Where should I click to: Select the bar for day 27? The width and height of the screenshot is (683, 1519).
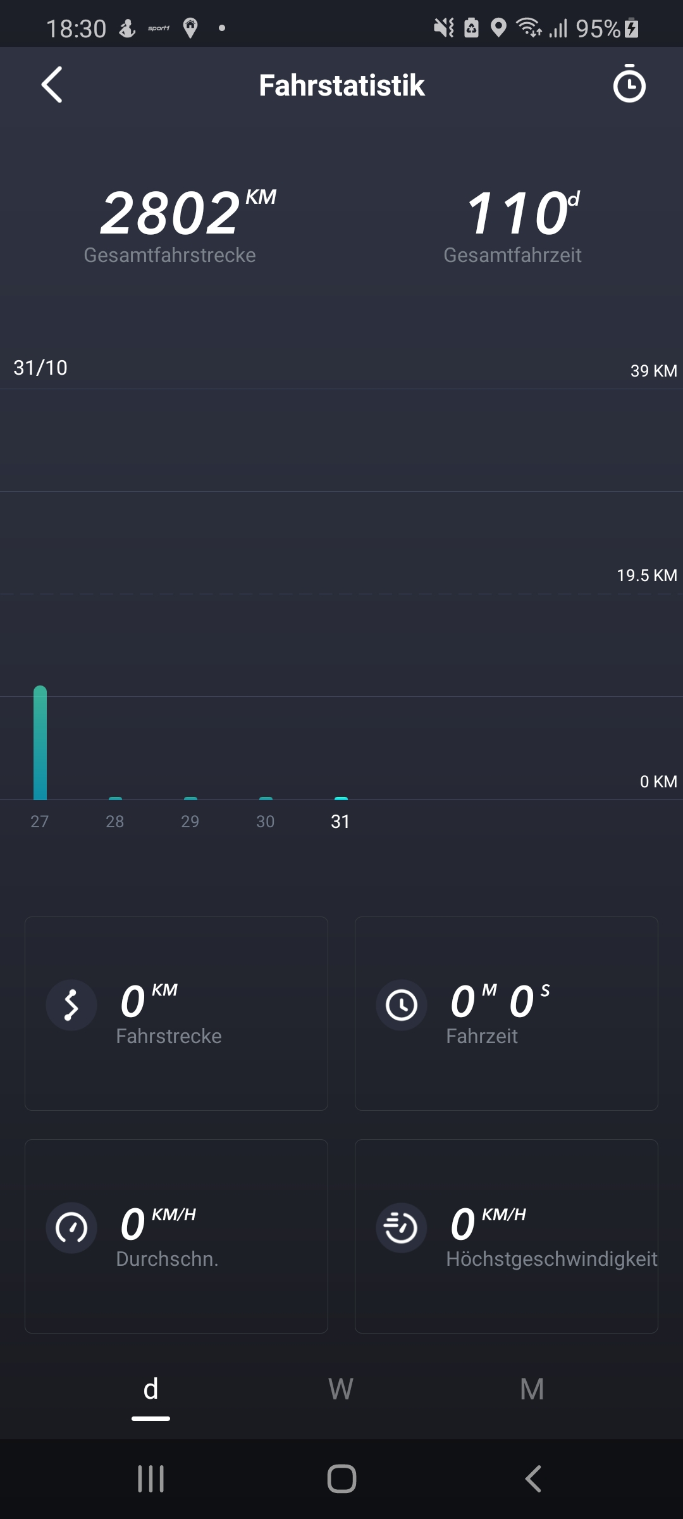coord(40,743)
